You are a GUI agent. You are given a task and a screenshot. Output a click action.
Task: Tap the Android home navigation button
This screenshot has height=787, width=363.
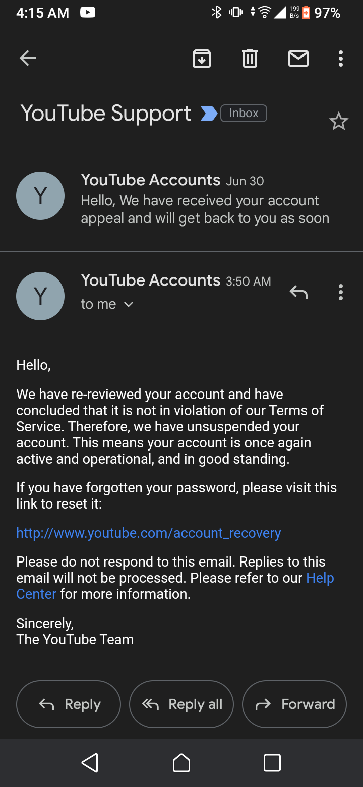coord(181,763)
